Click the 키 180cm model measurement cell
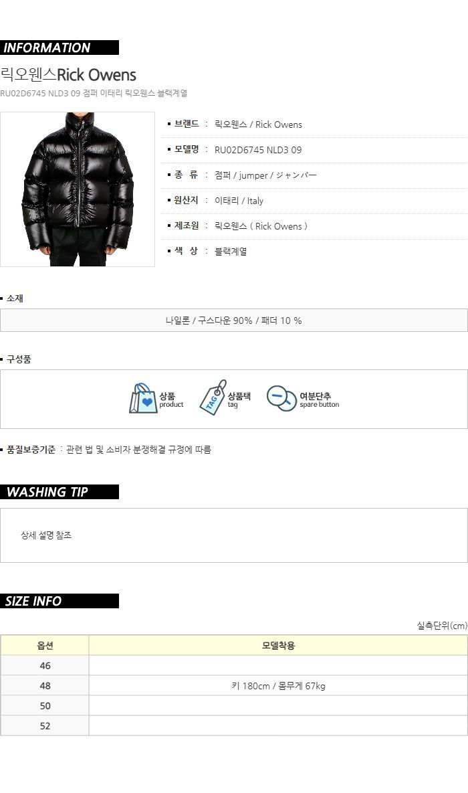The image size is (468, 793). [278, 686]
